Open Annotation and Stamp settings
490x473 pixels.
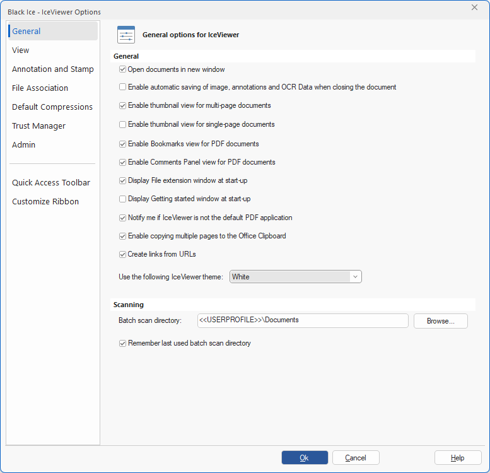(x=53, y=69)
